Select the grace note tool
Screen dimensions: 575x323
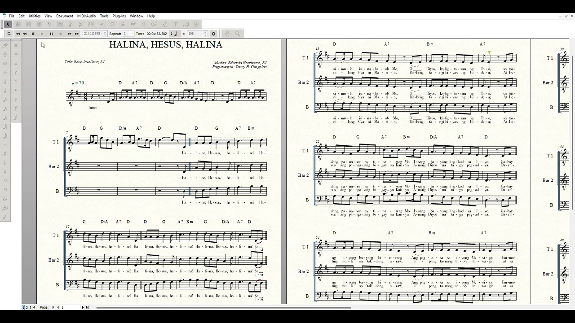(x=4, y=217)
